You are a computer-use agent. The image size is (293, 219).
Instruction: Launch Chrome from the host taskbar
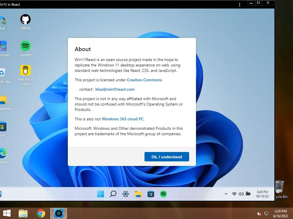click(41, 213)
